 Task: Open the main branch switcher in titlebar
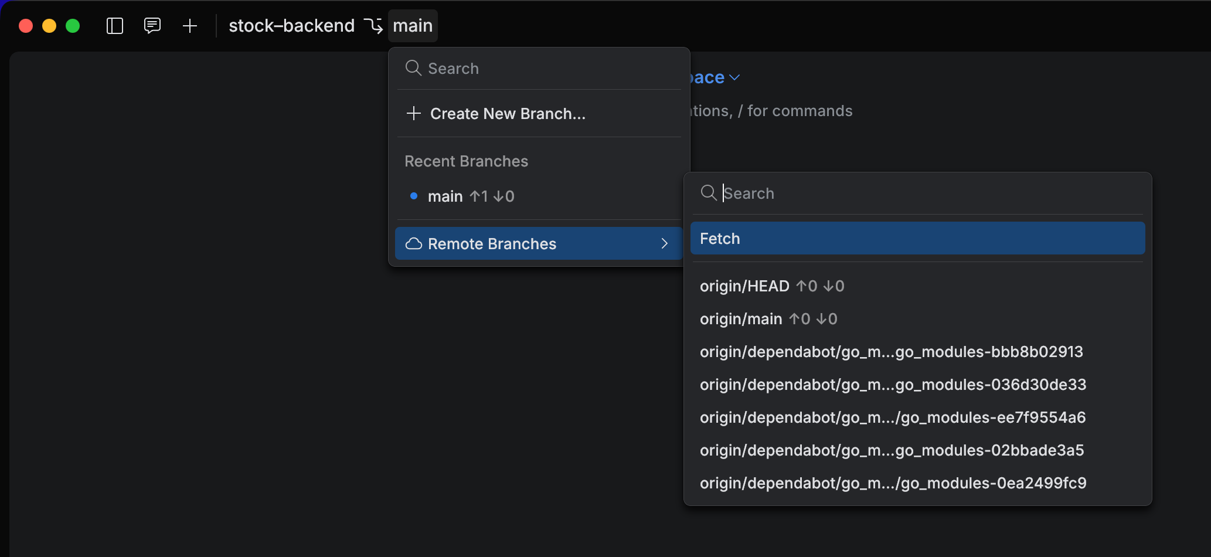(x=413, y=26)
